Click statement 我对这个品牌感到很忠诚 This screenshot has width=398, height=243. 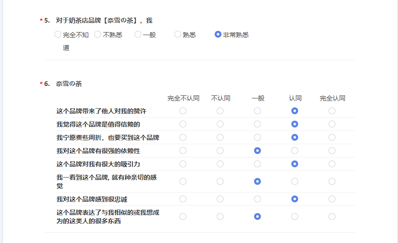(92, 199)
